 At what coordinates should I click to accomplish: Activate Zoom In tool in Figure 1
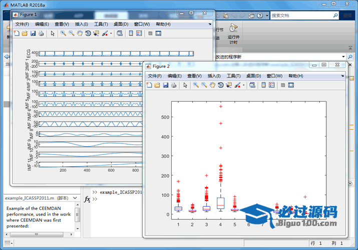point(63,33)
